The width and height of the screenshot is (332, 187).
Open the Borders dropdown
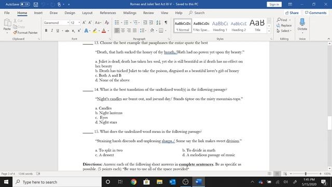(165, 31)
